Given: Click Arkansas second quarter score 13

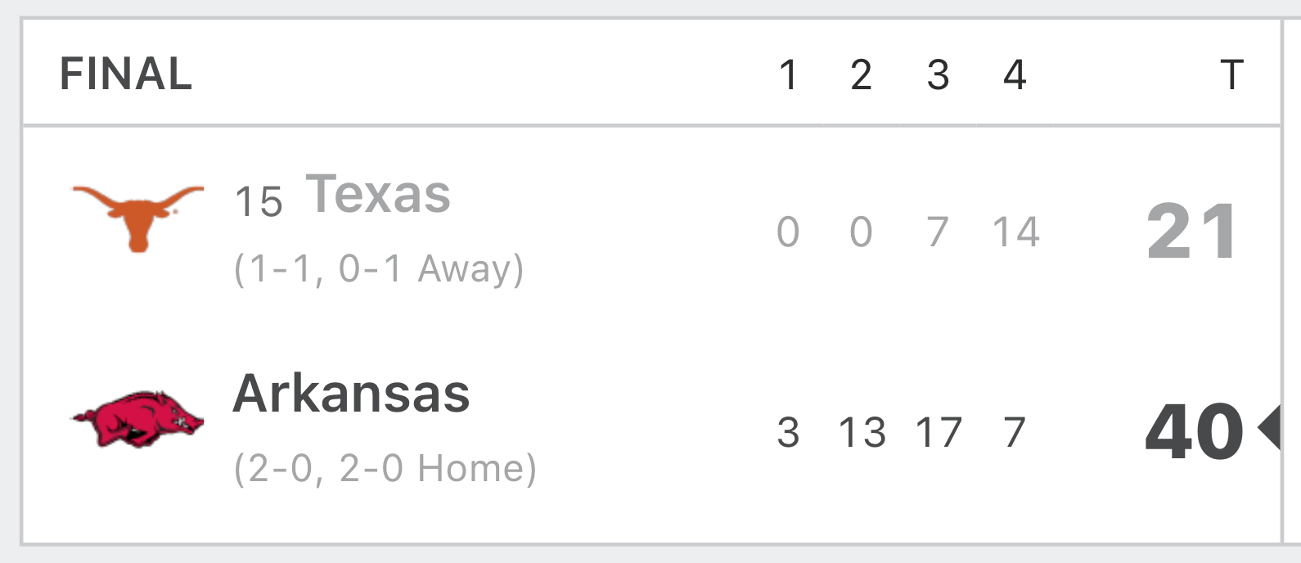Looking at the screenshot, I should click(x=862, y=432).
